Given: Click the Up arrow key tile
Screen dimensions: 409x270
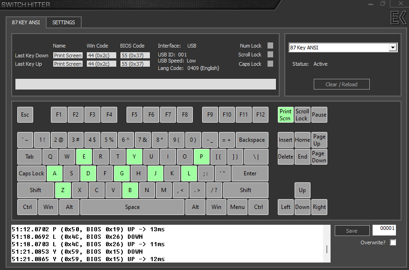Looking at the screenshot, I should coord(303,190).
